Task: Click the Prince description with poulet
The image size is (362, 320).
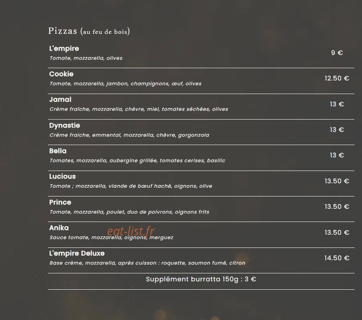Action: click(x=129, y=212)
